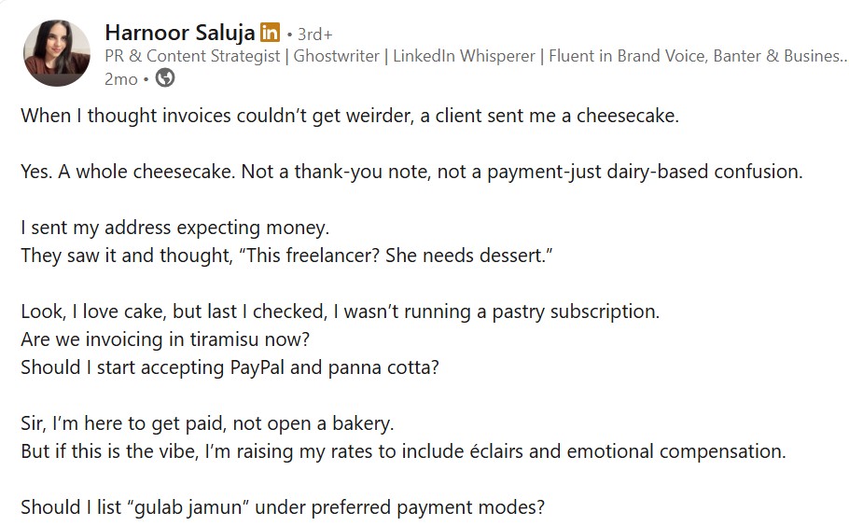This screenshot has width=849, height=526.
Task: Click the 'This freelancer? She needs dessert' line
Action: coord(286,256)
